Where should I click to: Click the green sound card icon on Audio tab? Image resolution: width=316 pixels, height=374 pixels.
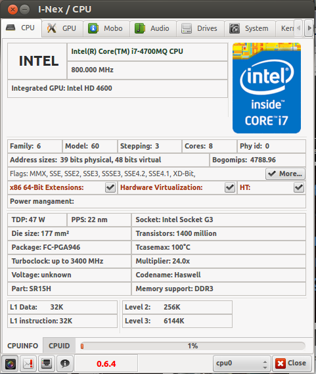click(140, 28)
